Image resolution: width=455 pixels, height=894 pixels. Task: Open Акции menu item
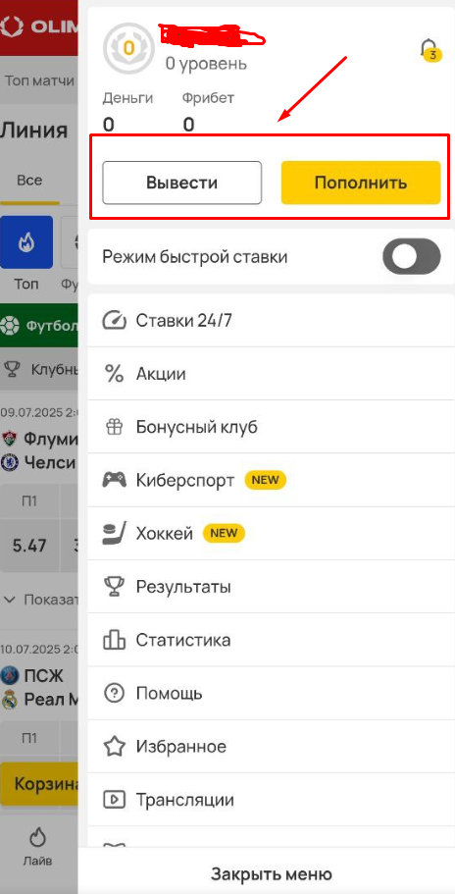[271, 374]
